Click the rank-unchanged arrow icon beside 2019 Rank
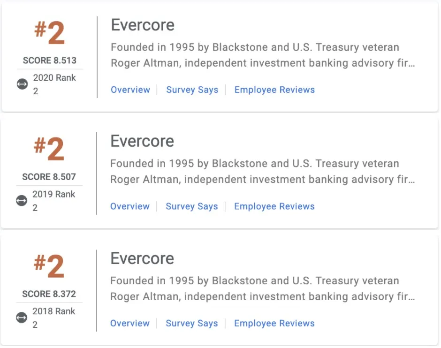 coord(22,201)
